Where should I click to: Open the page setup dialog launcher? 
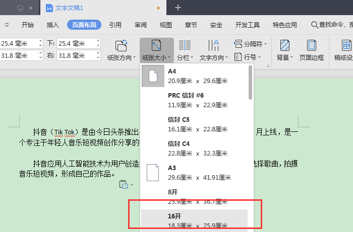click(267, 65)
